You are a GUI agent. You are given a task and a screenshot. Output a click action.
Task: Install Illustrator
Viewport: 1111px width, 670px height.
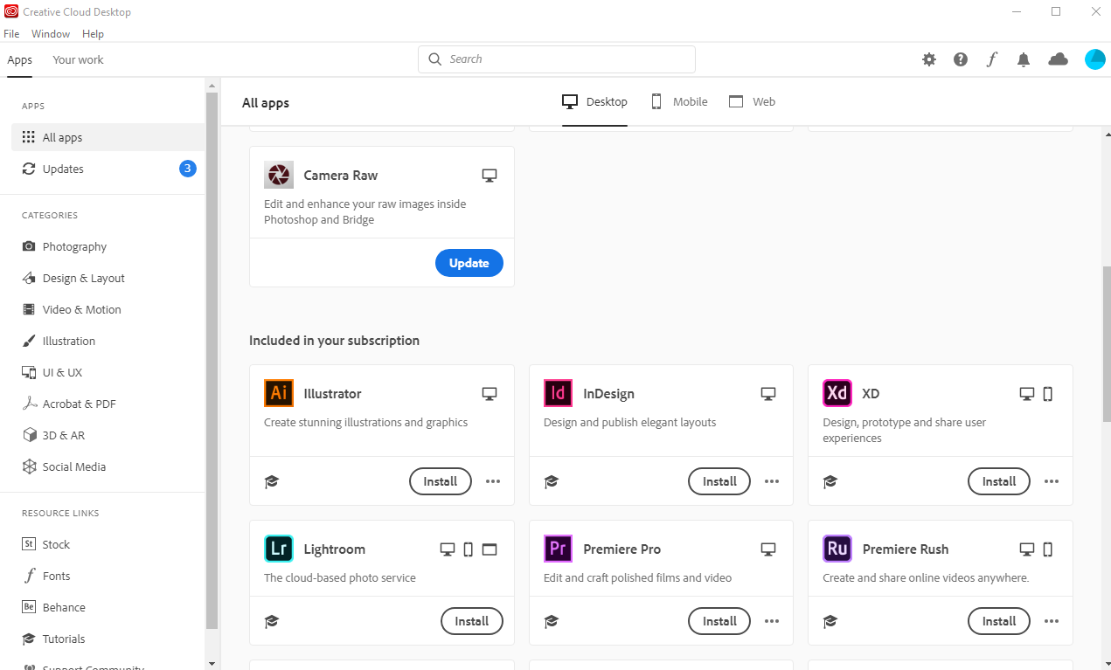[x=441, y=481]
